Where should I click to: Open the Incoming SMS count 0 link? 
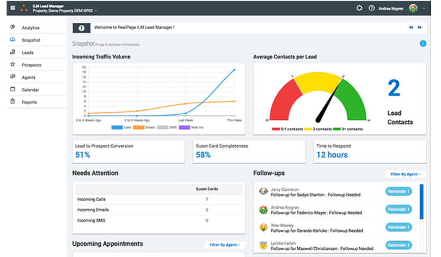(207, 221)
